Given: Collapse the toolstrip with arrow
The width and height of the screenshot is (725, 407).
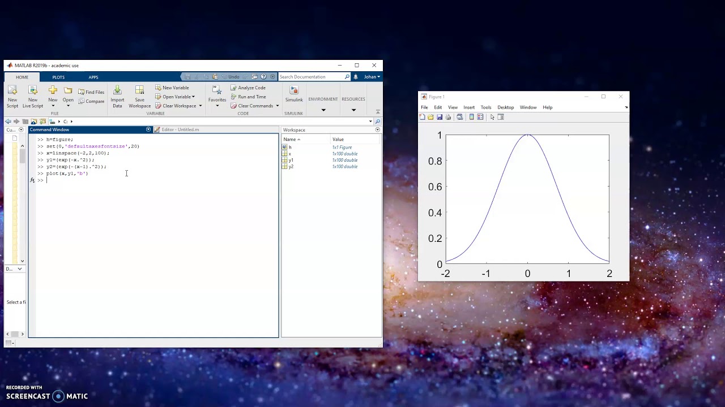Looking at the screenshot, I should pos(378,112).
